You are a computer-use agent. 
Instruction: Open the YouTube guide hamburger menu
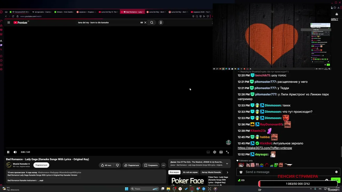click(9, 23)
